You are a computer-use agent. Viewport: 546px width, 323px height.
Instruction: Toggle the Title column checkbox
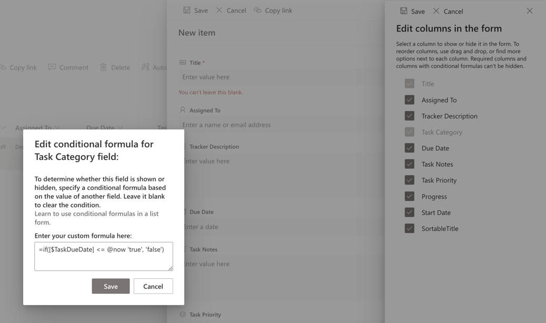(x=410, y=84)
